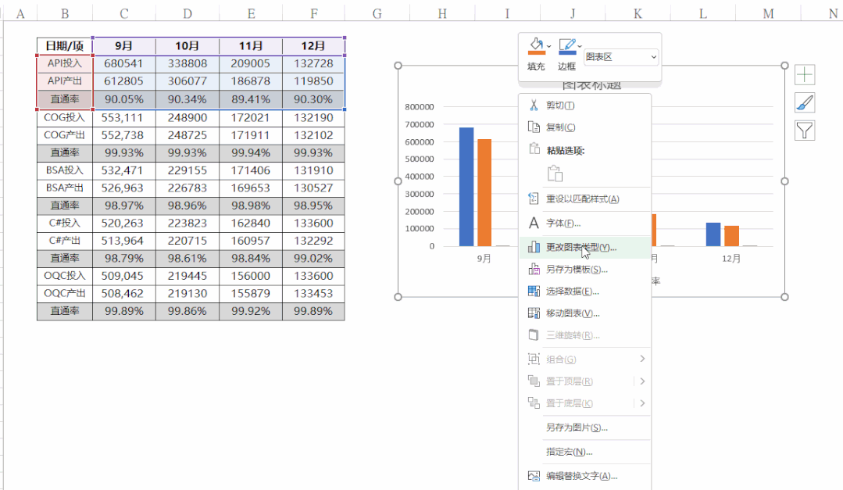Click the 9月 header cell in the table
Screen dimensions: 843x490
click(x=124, y=46)
